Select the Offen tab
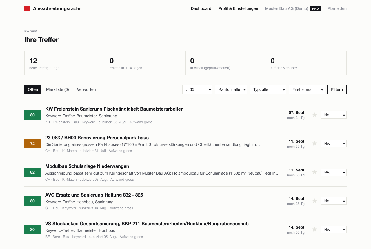 [33, 89]
